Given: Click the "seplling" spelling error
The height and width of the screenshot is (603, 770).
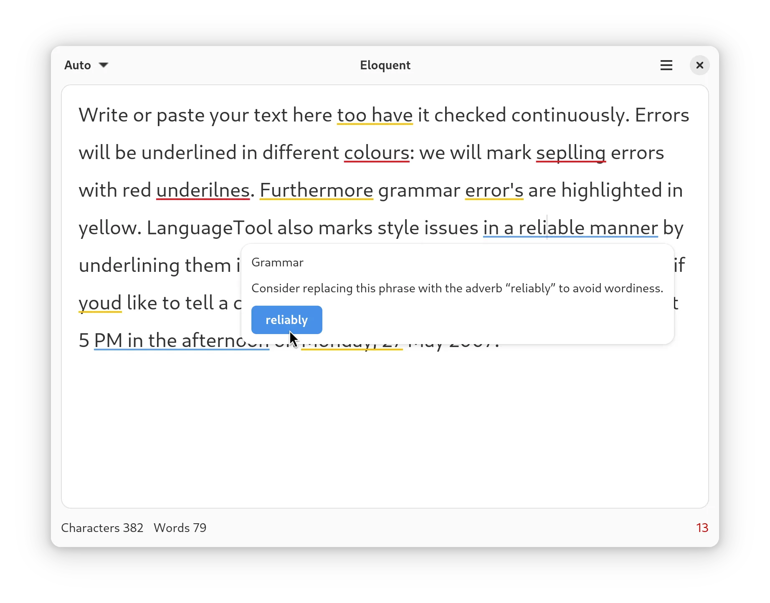Looking at the screenshot, I should (x=570, y=152).
